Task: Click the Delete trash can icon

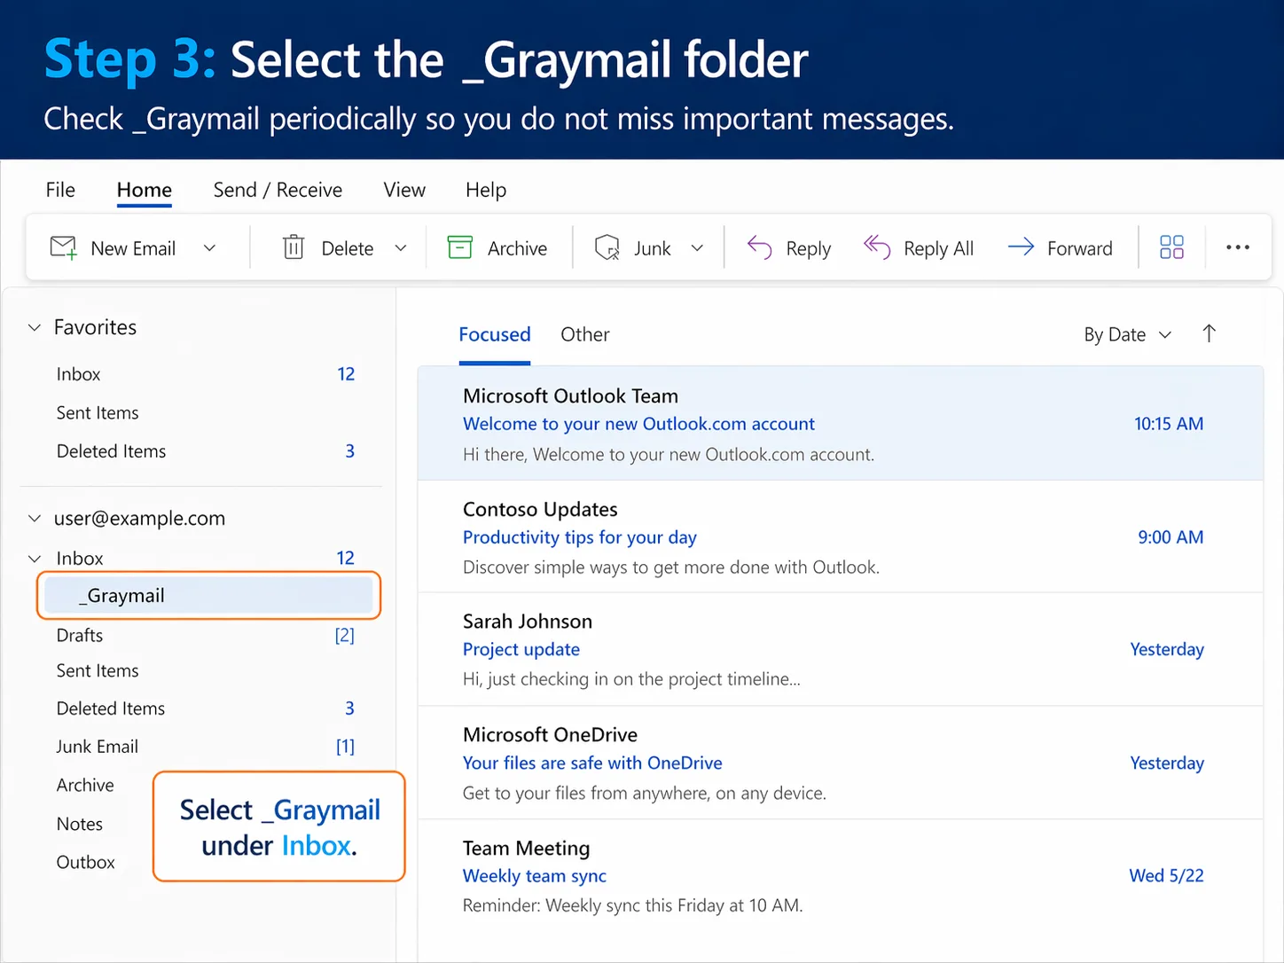Action: 294,247
